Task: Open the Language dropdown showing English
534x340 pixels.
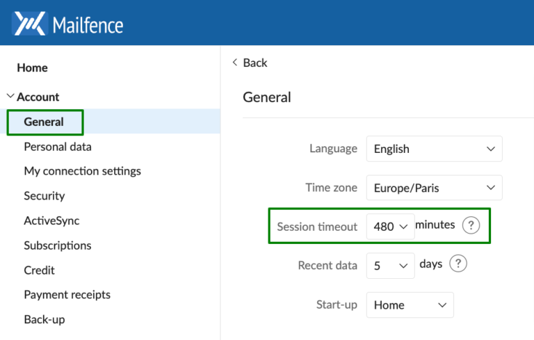Action: (x=434, y=149)
